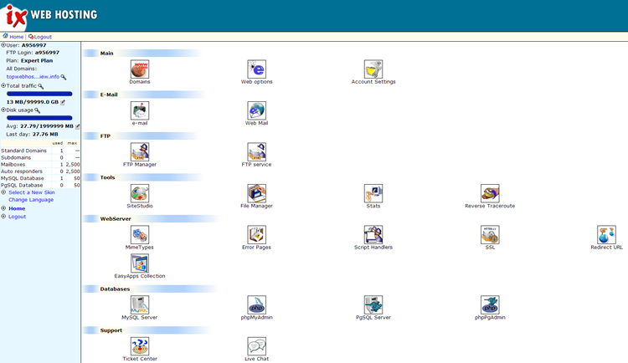Click the magnifier next to the domain name
The image size is (628, 363).
pyautogui.click(x=63, y=77)
